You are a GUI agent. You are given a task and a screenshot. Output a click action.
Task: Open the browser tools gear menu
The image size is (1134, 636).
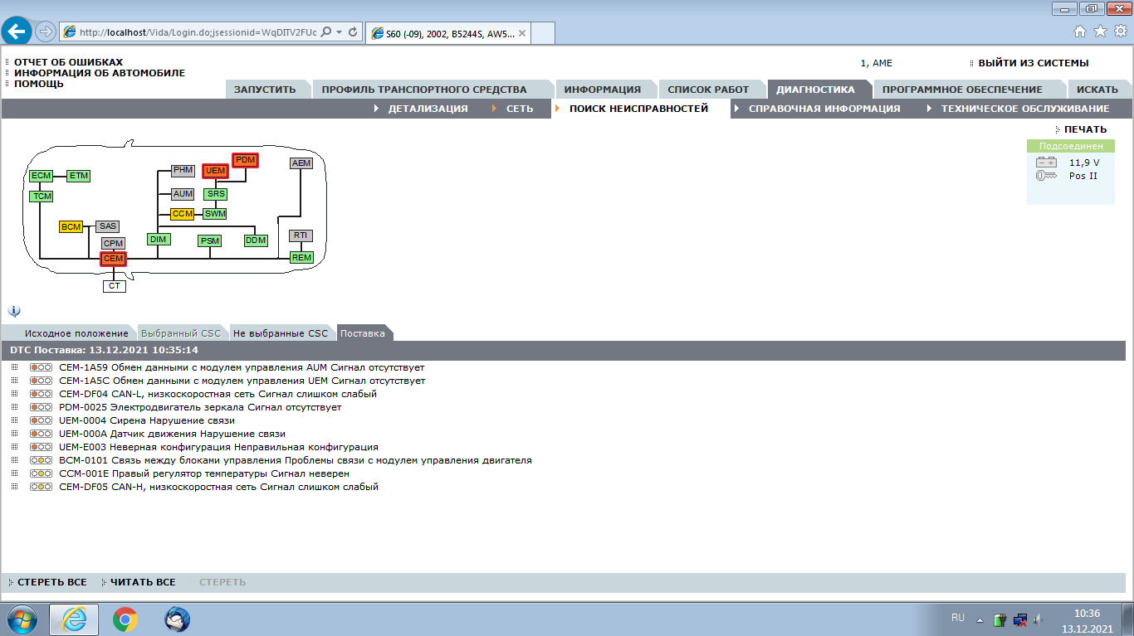[1120, 32]
